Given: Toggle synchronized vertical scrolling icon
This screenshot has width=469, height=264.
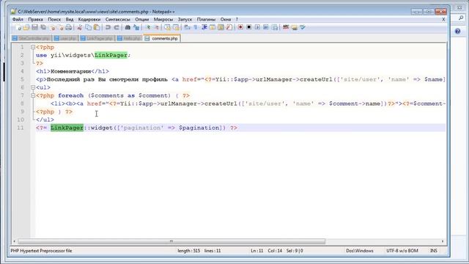Looking at the screenshot, I should pyautogui.click(x=167, y=28).
